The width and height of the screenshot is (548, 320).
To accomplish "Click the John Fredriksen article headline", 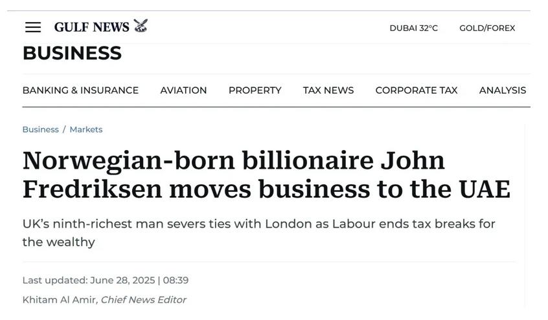I will pos(266,175).
